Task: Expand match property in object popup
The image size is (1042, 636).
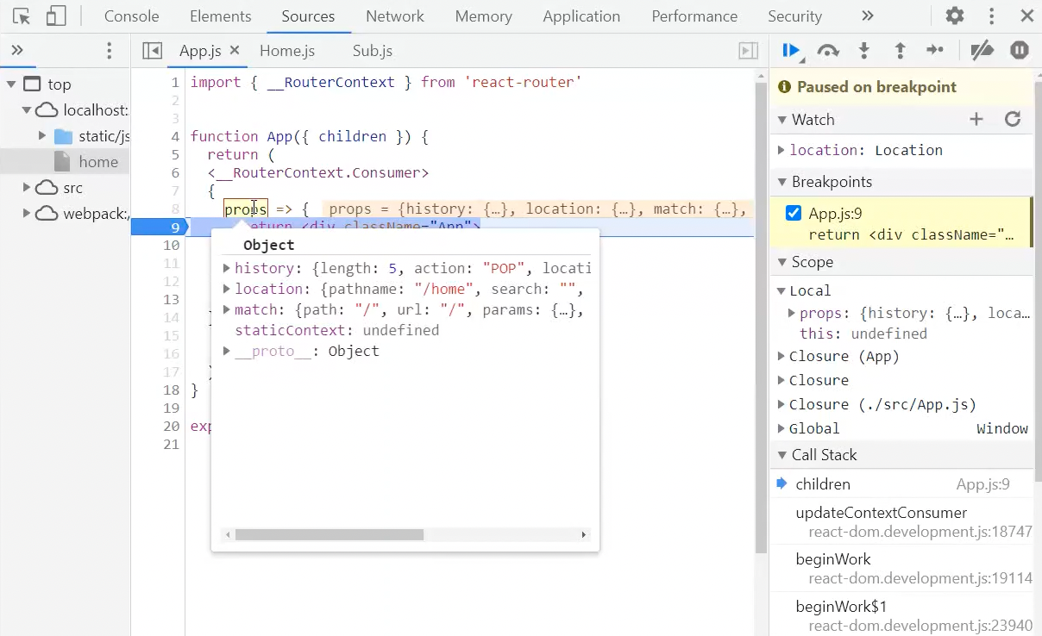Action: (227, 309)
